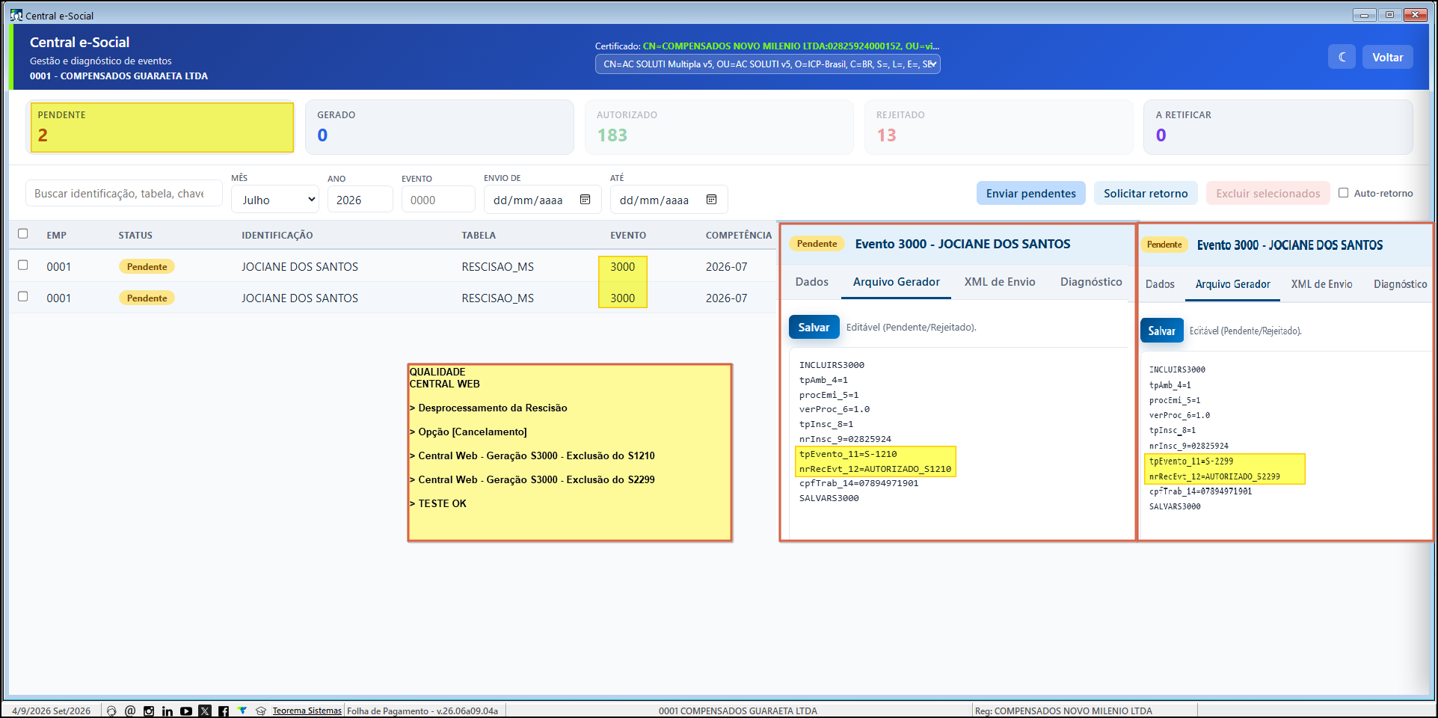Select the A Retificar status card

tap(1278, 127)
